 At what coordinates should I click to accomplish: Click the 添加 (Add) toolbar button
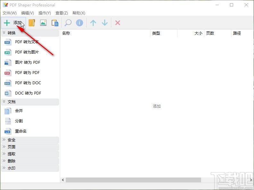pyautogui.click(x=13, y=23)
